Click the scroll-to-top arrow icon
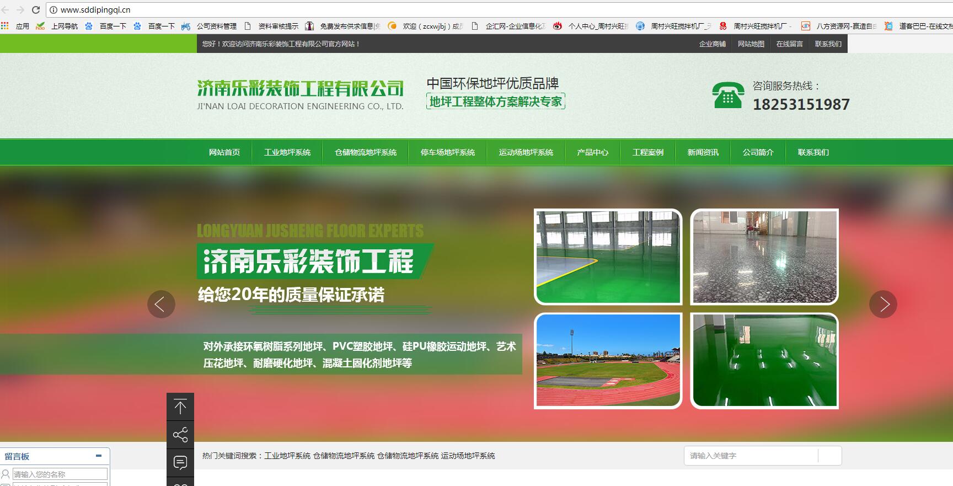 coord(180,407)
